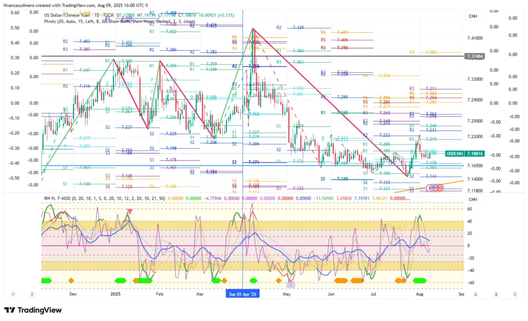Click the 7.22000 price axis value
This screenshot has width=528, height=321.
tap(475, 137)
